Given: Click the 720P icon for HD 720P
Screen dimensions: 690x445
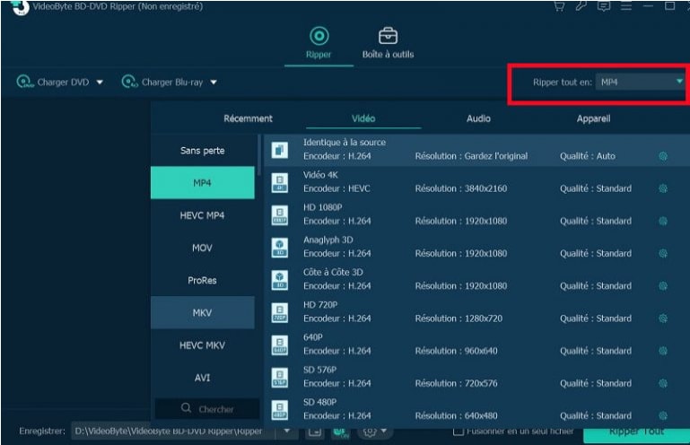Looking at the screenshot, I should (x=280, y=312).
